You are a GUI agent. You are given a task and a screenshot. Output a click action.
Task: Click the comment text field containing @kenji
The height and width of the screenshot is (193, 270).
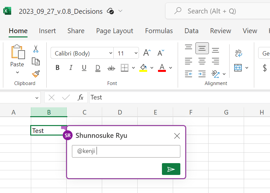(126, 151)
